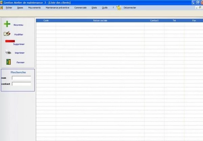Click the red Supprimer bar icon

(10, 41)
